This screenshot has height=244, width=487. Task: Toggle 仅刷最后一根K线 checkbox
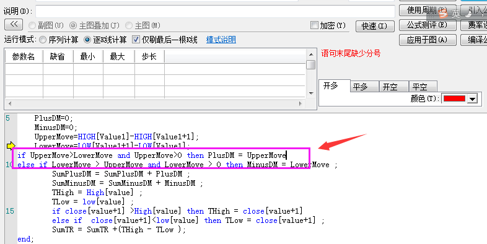coord(136,40)
